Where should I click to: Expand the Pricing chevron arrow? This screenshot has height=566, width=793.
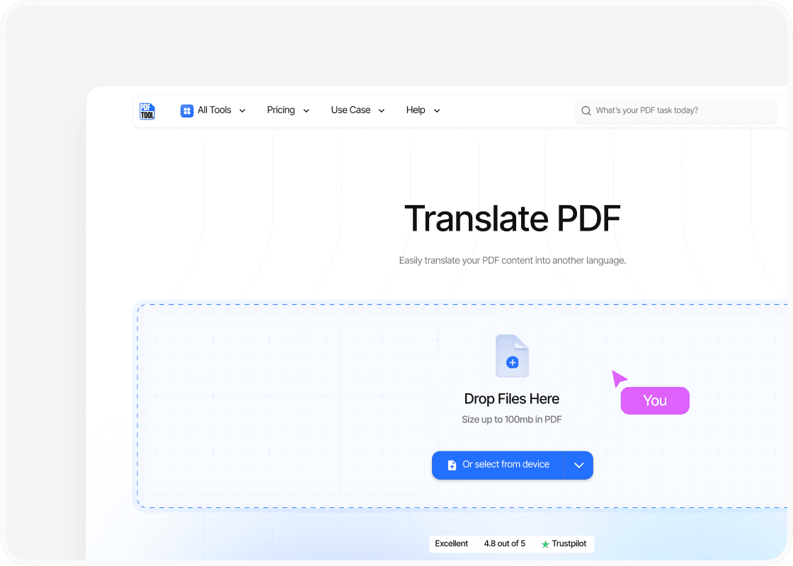(307, 111)
